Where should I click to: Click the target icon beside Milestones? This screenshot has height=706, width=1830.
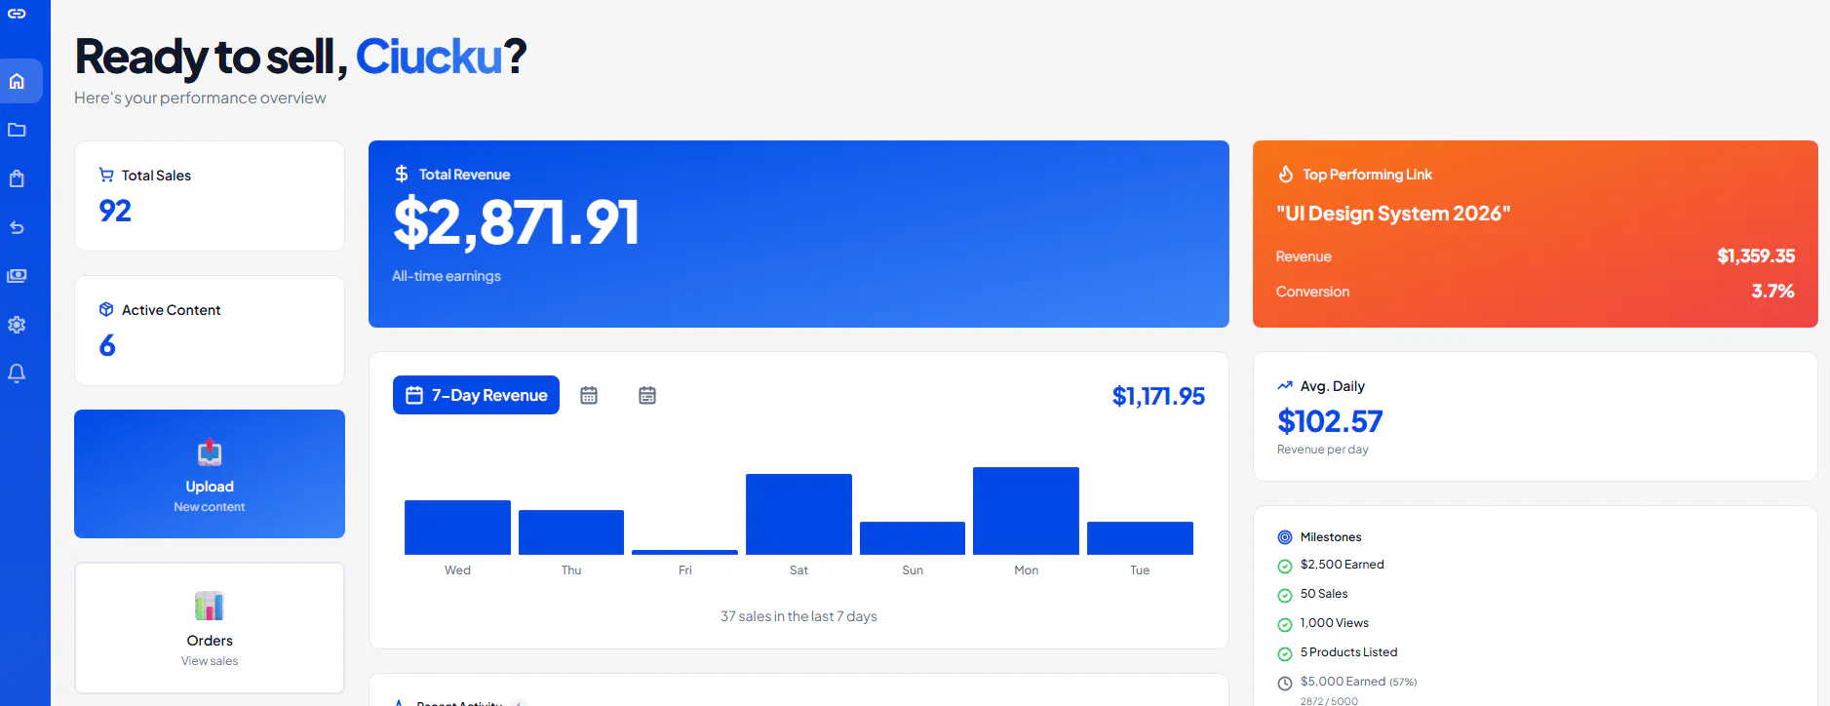1285,537
